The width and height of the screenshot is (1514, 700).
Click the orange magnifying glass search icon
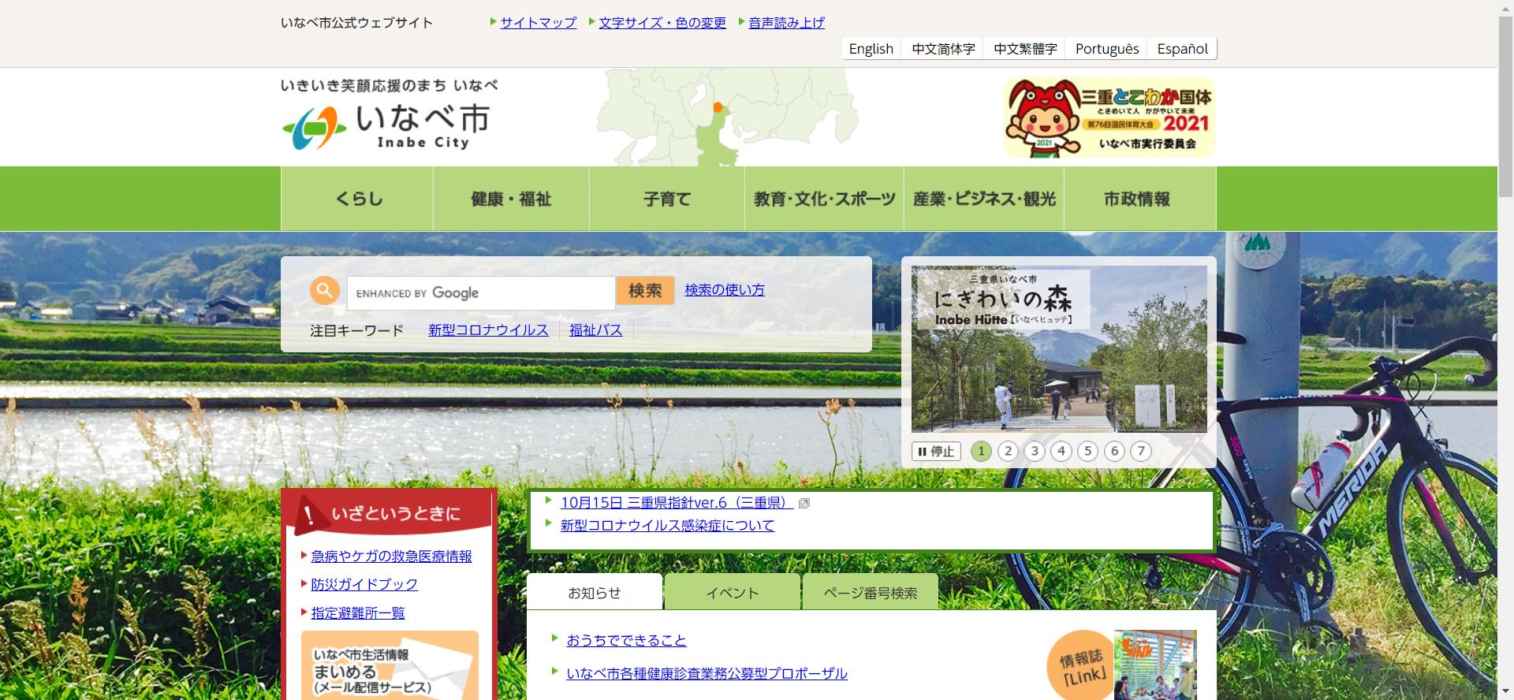coord(324,291)
